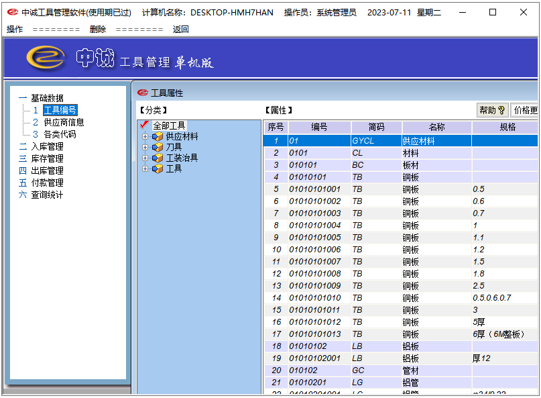Screen dimensions: 541x398
Task: Select row with code 010101
Action: [x=320, y=165]
